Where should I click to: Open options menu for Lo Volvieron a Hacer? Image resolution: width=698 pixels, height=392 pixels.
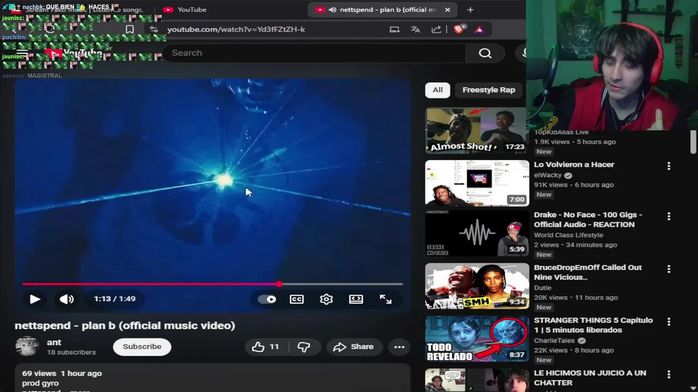tap(669, 166)
